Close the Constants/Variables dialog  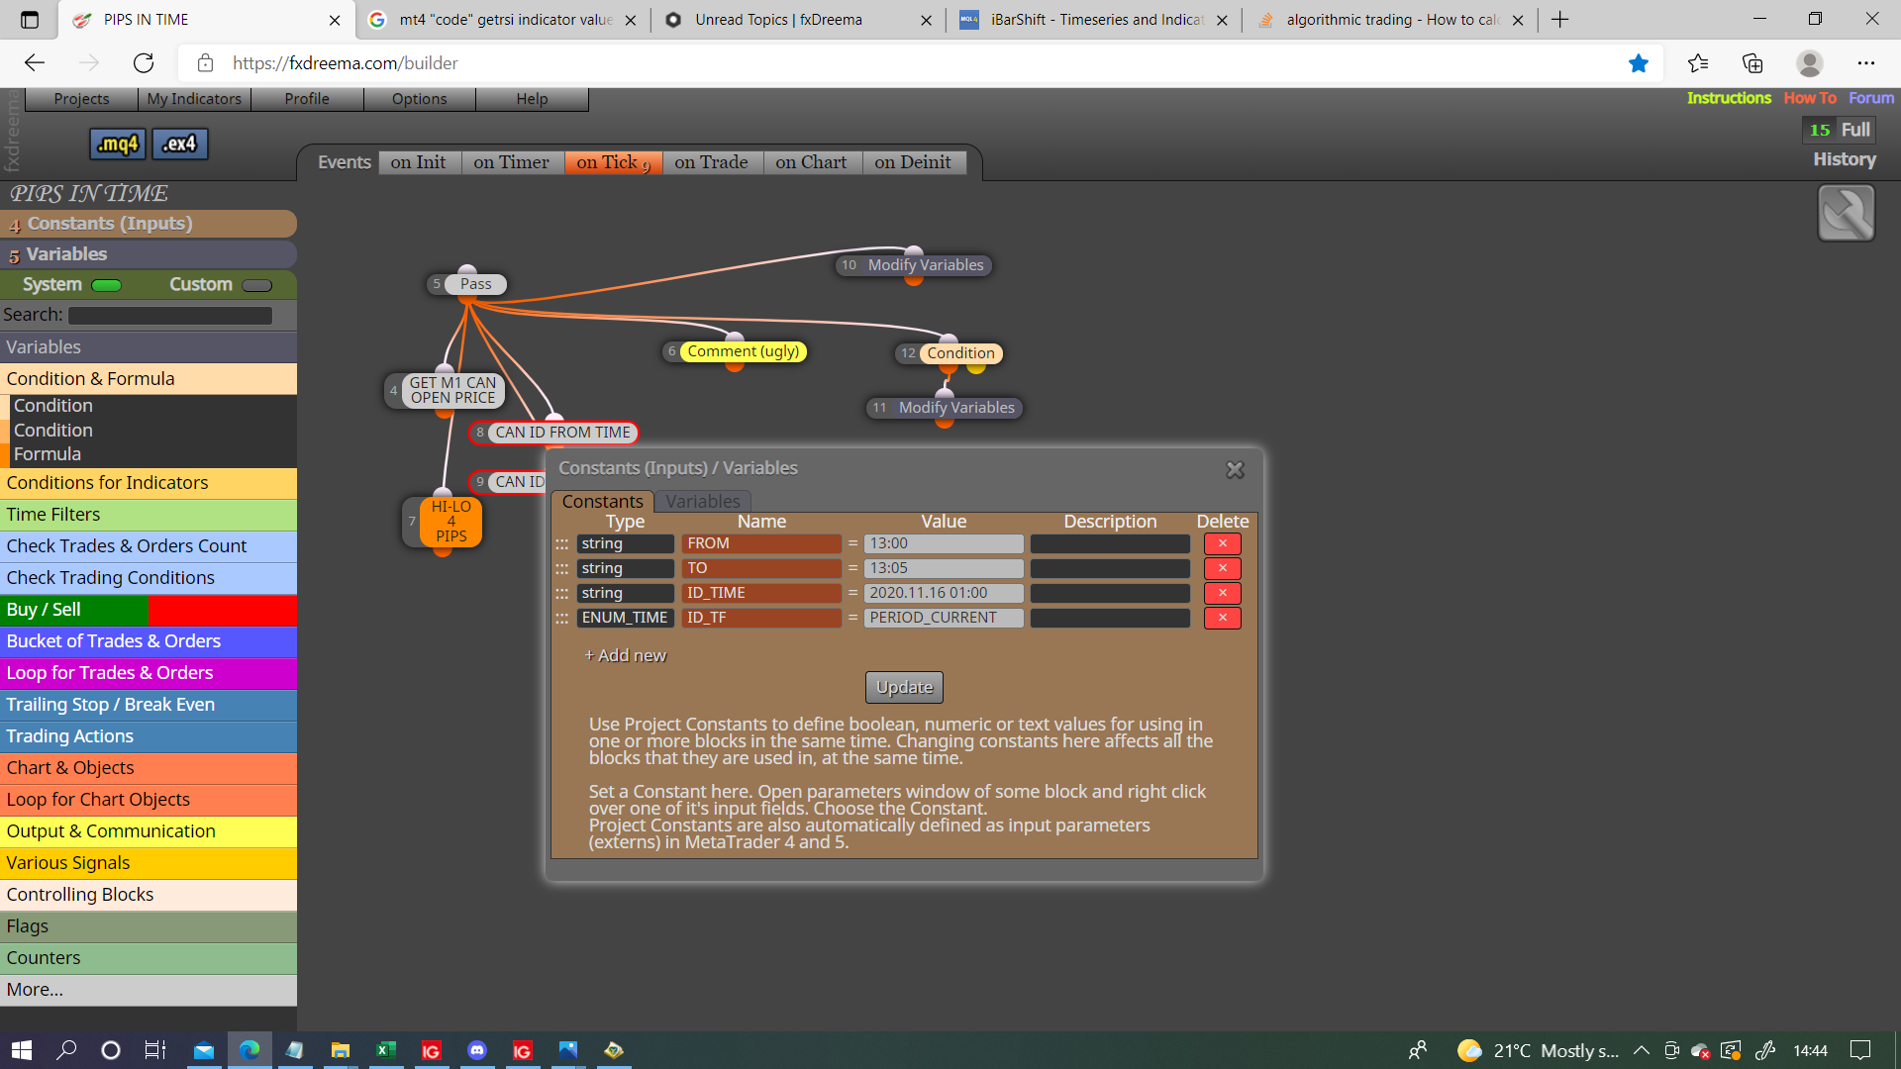(x=1235, y=470)
